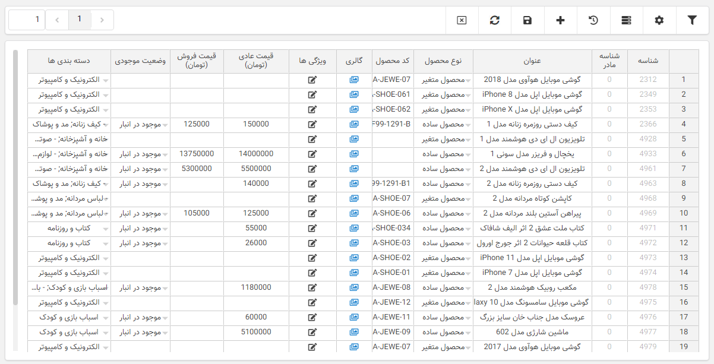
Task: Edit attributes icon for row 4
Action: pos(312,124)
